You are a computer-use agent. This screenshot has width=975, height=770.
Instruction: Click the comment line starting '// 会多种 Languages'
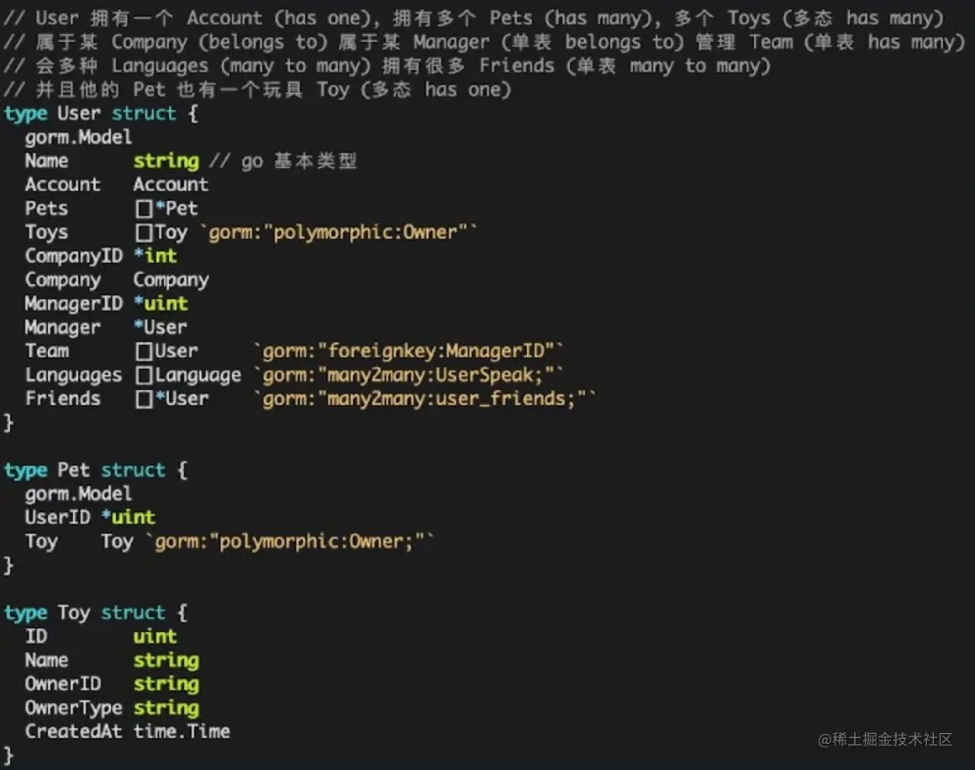pos(388,66)
